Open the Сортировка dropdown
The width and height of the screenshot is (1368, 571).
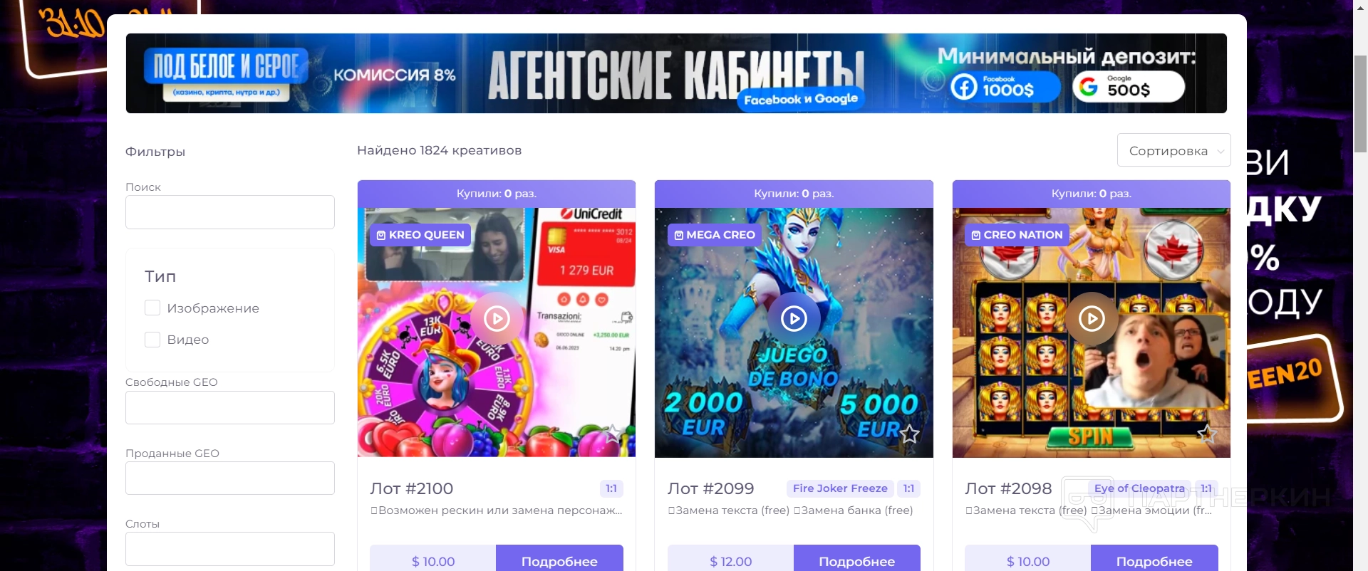pyautogui.click(x=1173, y=150)
